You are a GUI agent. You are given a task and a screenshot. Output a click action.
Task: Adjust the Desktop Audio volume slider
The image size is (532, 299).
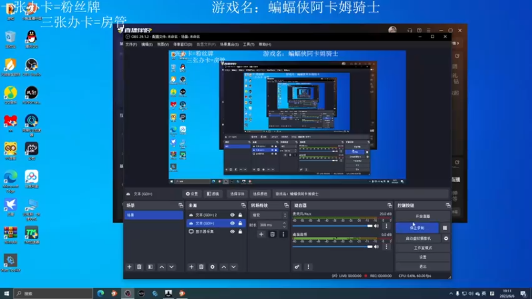click(x=332, y=247)
